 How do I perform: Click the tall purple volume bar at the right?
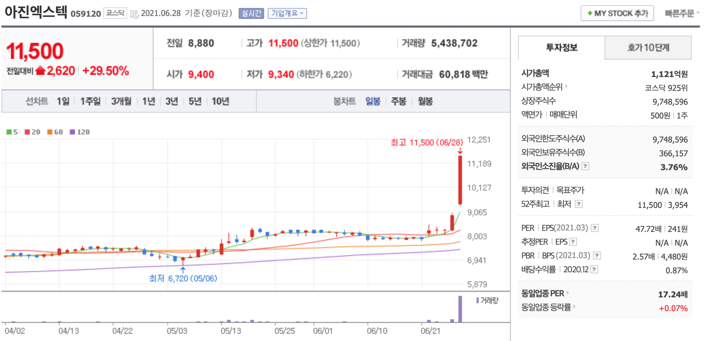[460, 309]
